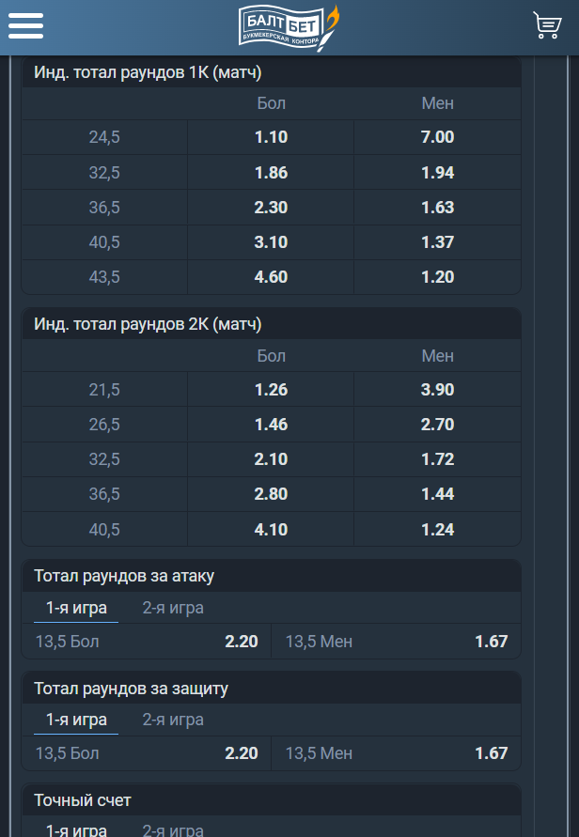Viewport: 579px width, 837px height.
Task: Bet on 1K over 24,5 at 1.10
Action: 271,137
